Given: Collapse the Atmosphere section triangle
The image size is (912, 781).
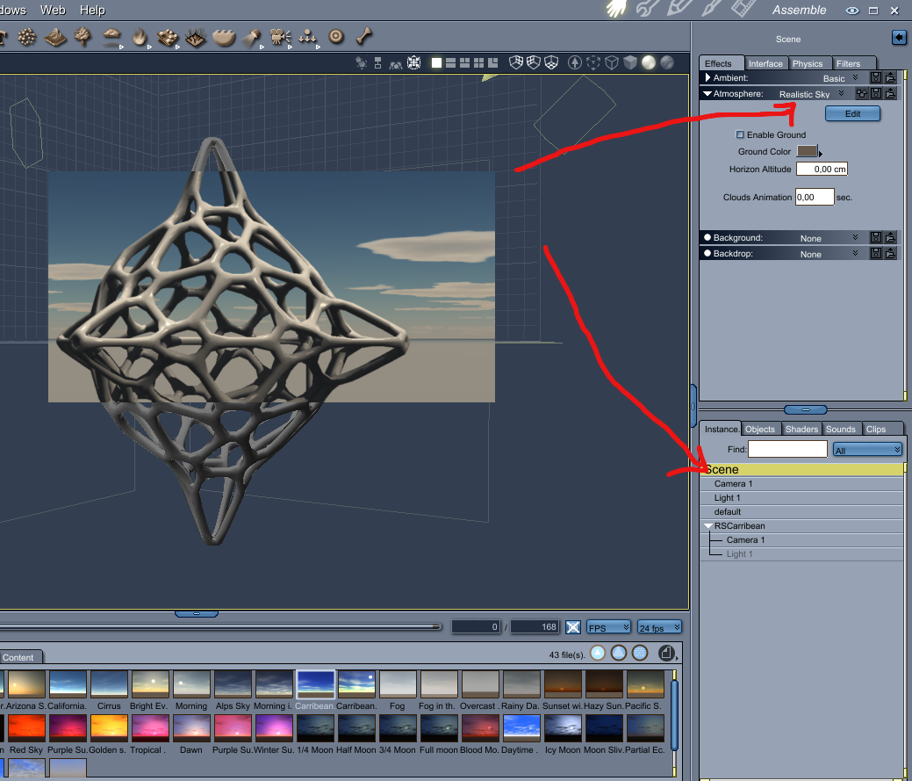Looking at the screenshot, I should tap(707, 93).
